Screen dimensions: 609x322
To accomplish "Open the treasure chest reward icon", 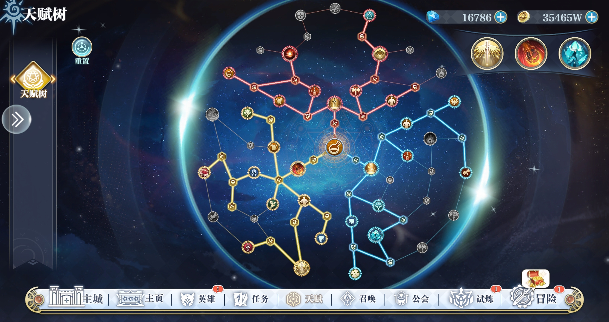I will click(x=536, y=279).
